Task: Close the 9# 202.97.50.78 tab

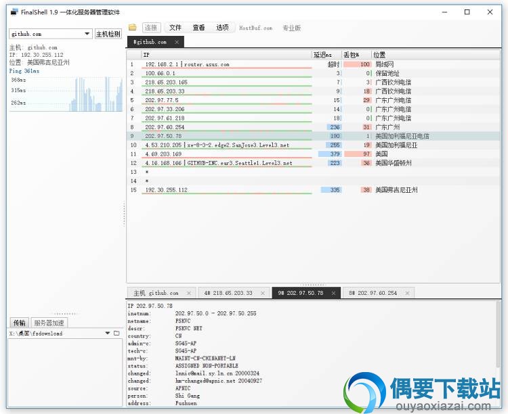Action: [x=333, y=293]
